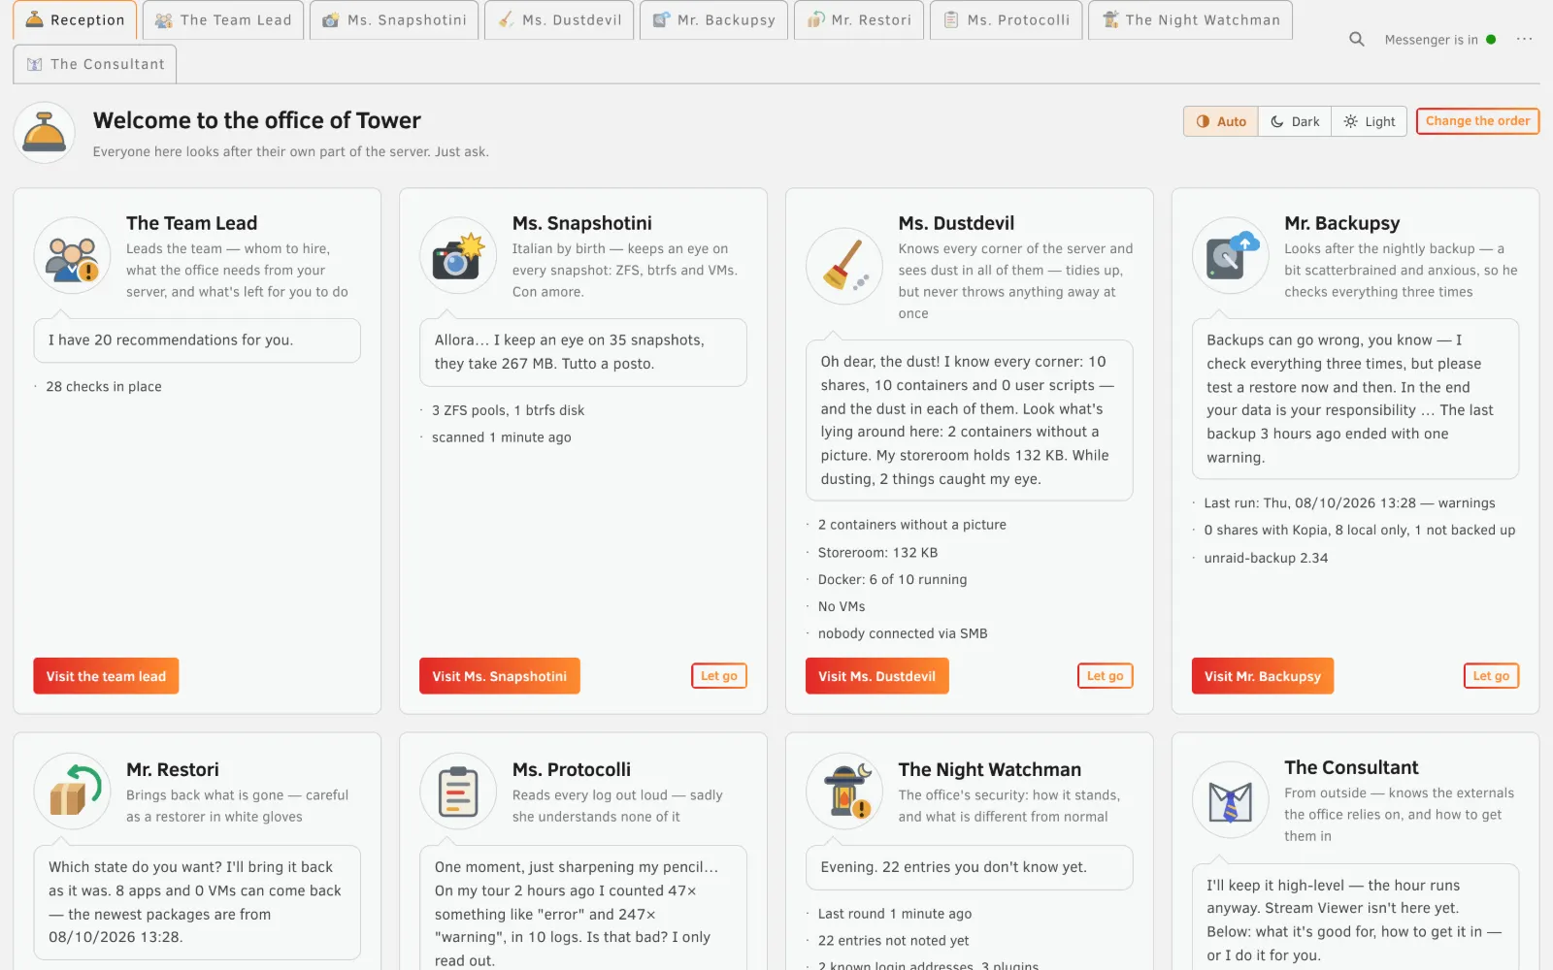The width and height of the screenshot is (1553, 970).
Task: Open The Team Lead tab
Action: [223, 20]
